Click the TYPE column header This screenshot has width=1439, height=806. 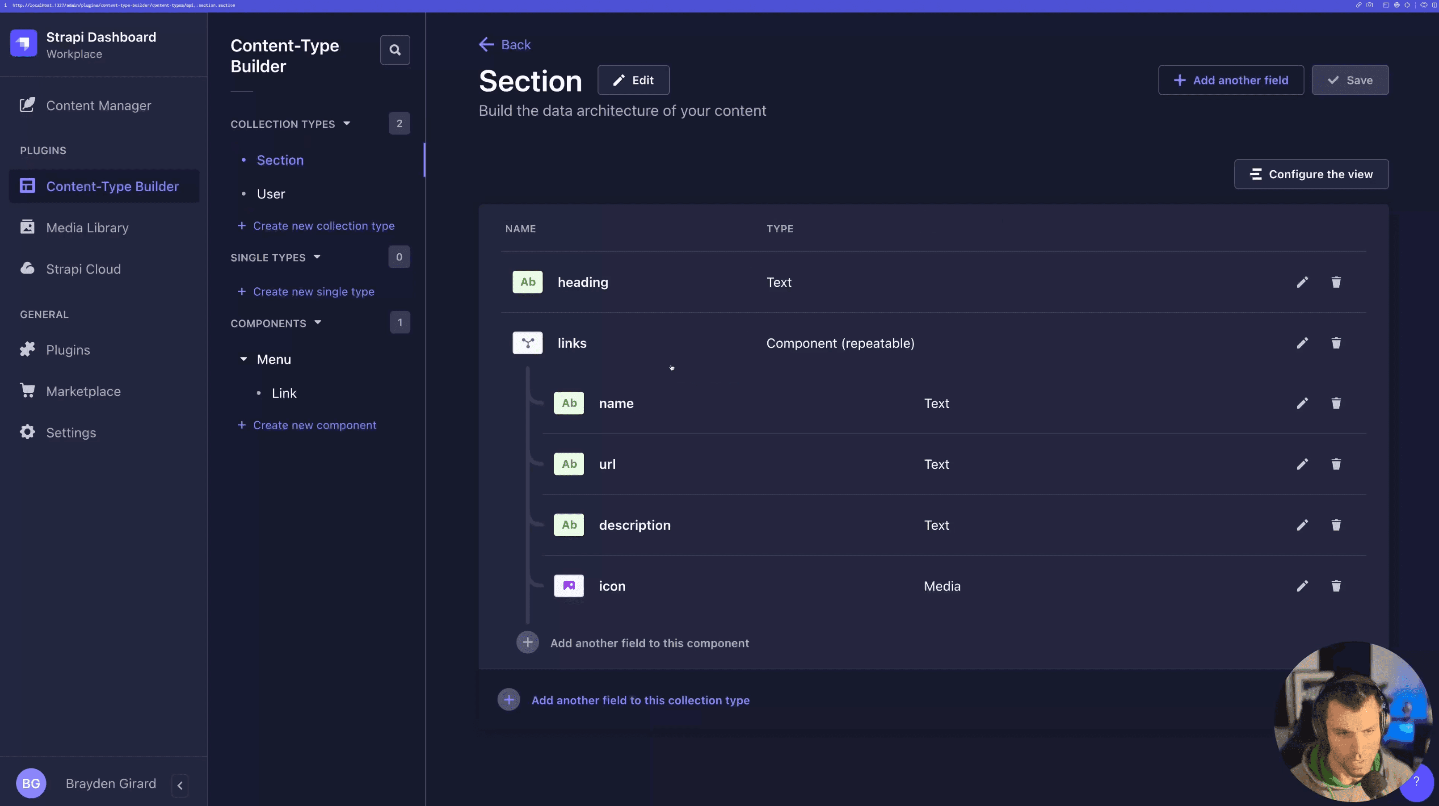pos(780,228)
